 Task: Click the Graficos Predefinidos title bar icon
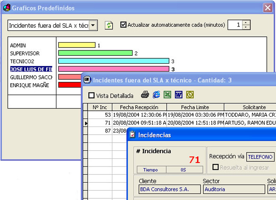coord(6,8)
